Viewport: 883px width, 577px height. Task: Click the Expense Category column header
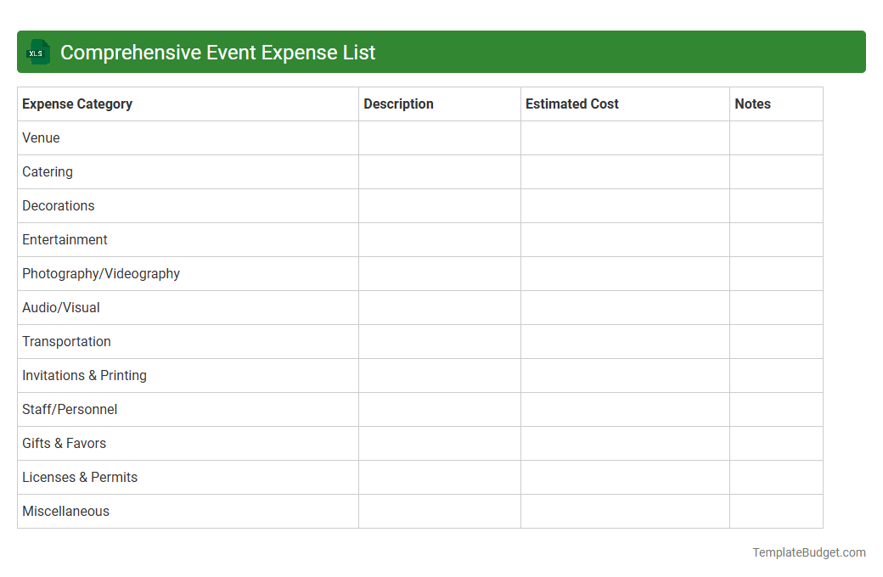pyautogui.click(x=76, y=104)
